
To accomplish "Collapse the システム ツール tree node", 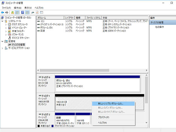I will coord(2,21).
